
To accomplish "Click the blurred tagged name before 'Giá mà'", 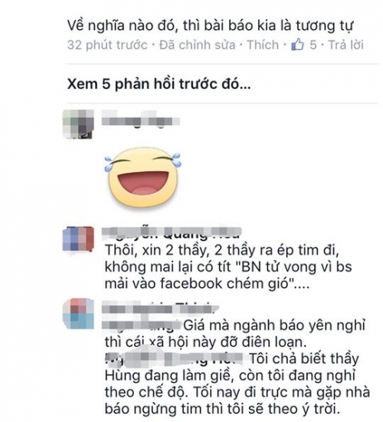I will (x=142, y=325).
